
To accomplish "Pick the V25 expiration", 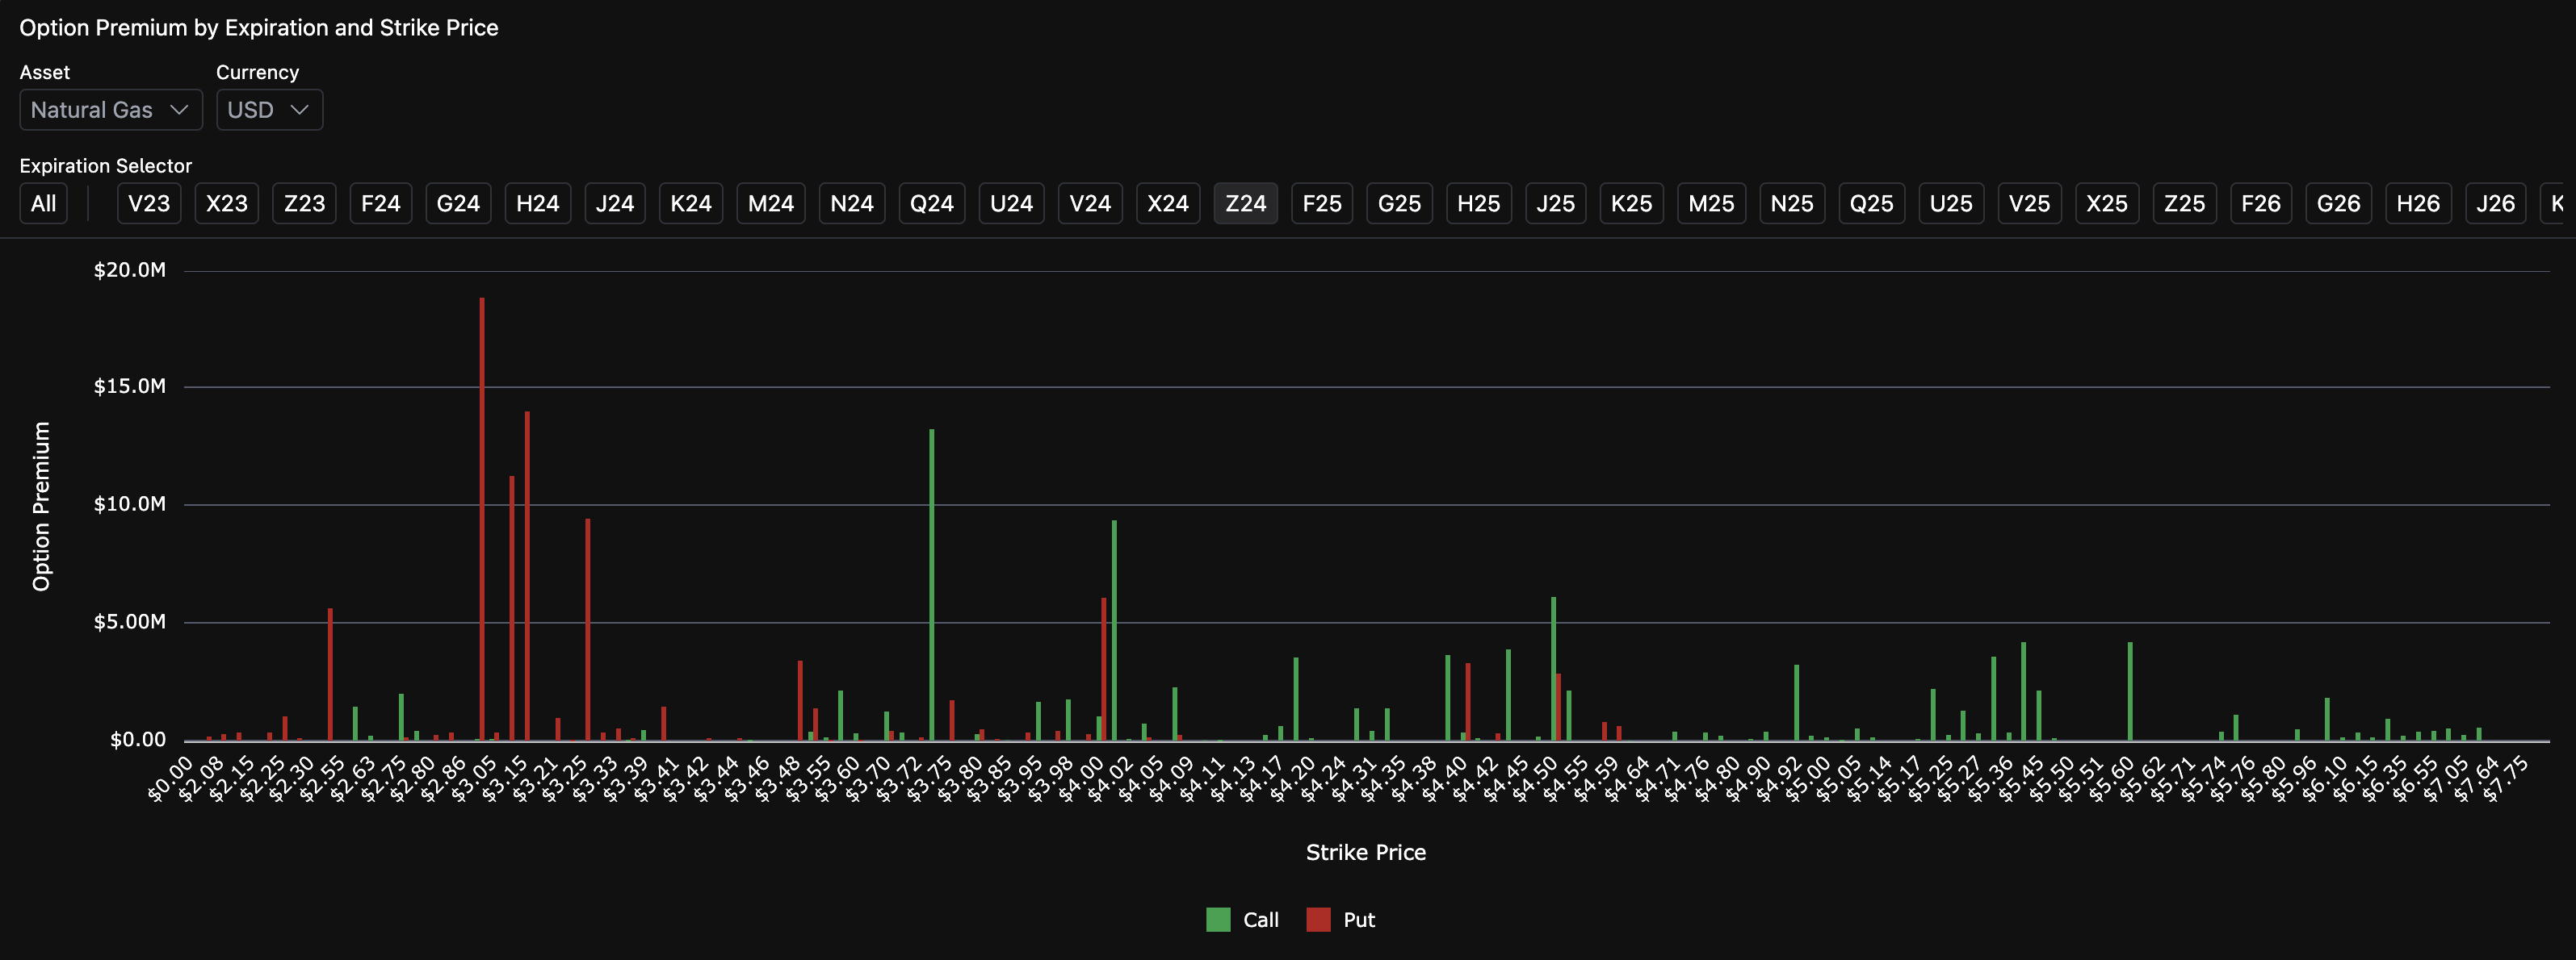I will 2030,204.
